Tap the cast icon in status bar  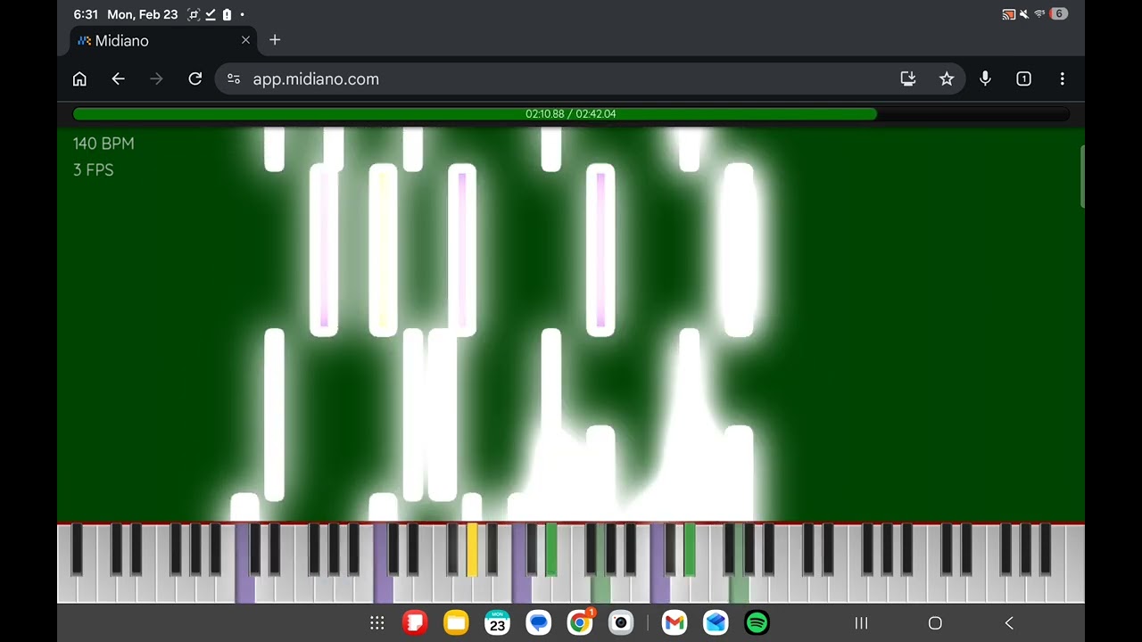pyautogui.click(x=1009, y=14)
